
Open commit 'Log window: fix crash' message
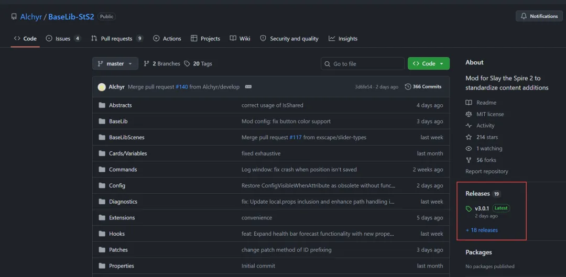(299, 170)
